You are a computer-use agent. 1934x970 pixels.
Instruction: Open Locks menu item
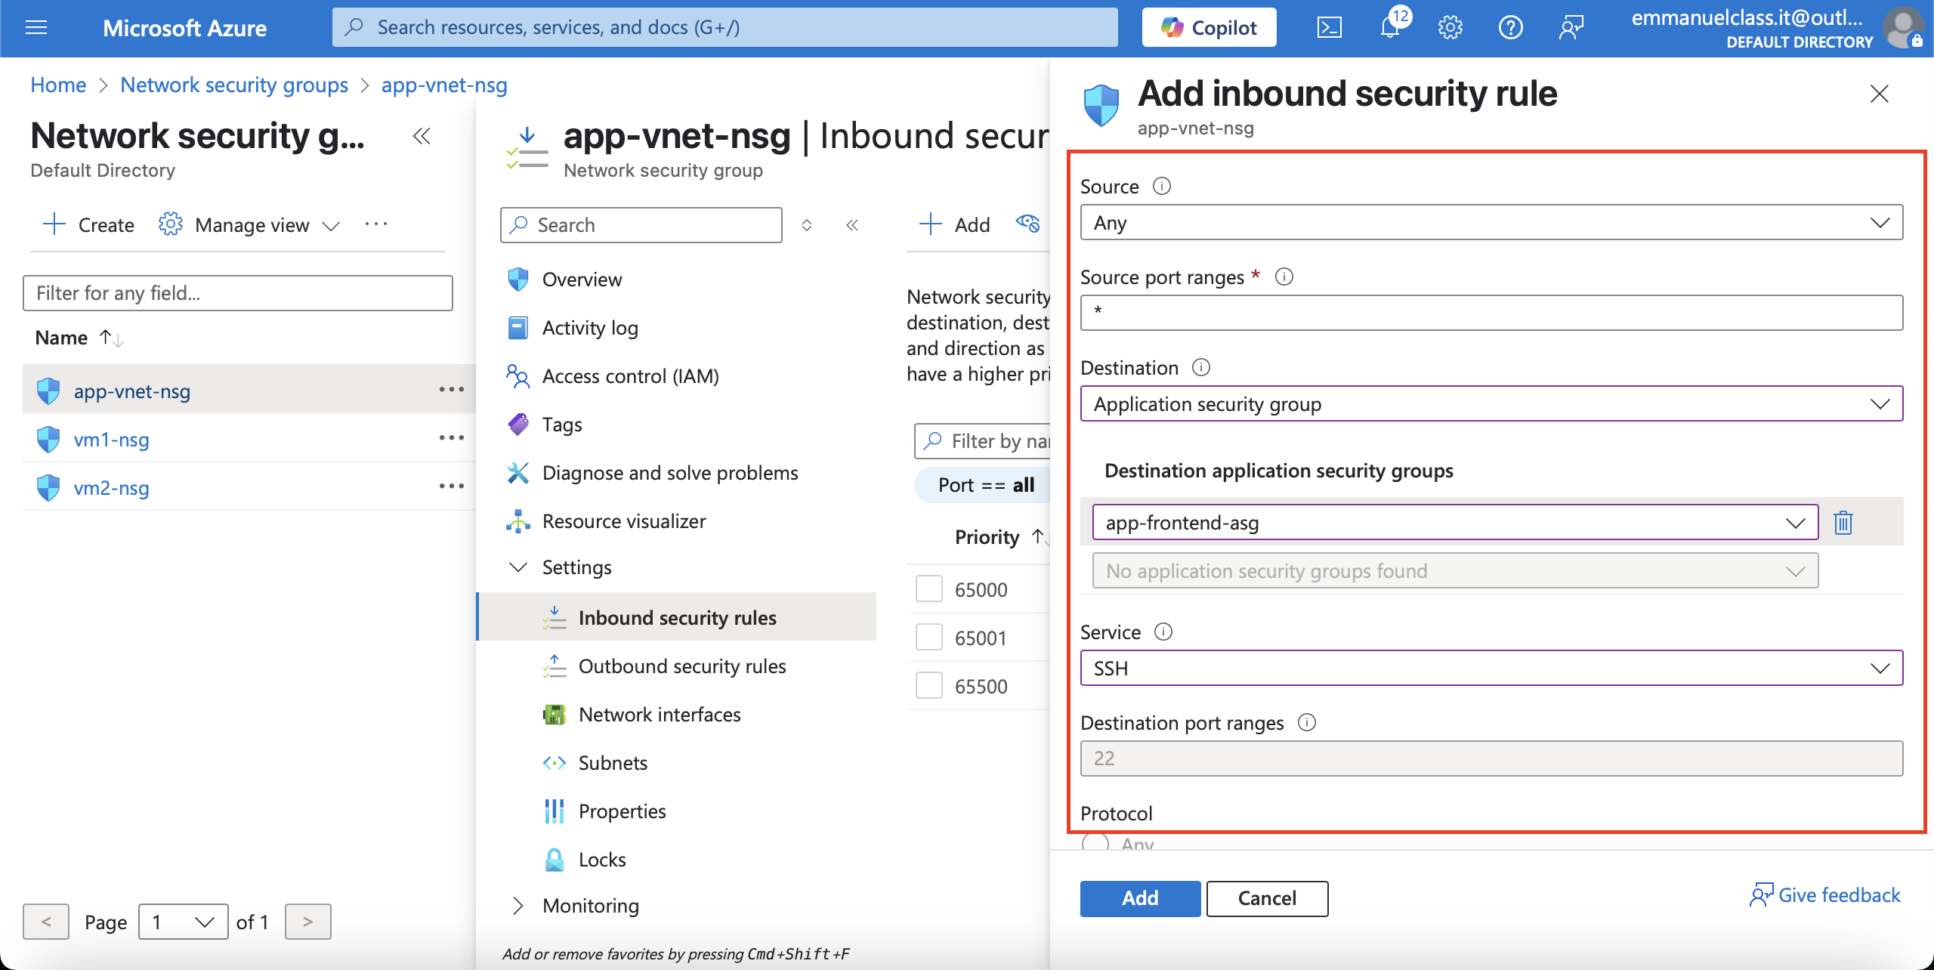(601, 860)
